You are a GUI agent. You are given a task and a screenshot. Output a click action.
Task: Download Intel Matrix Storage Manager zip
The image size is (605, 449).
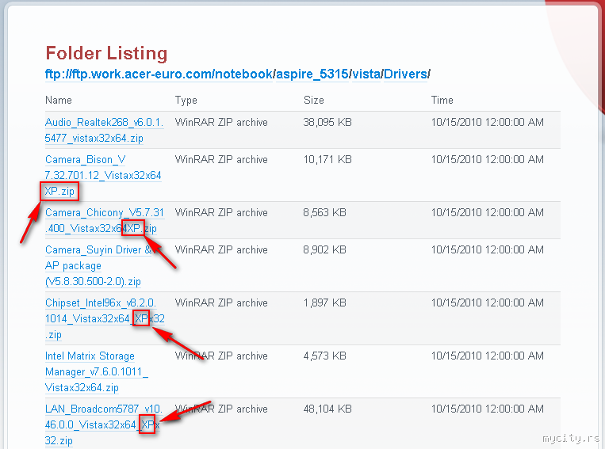point(97,371)
